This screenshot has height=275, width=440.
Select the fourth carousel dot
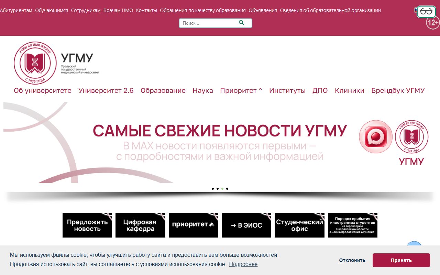click(x=227, y=189)
